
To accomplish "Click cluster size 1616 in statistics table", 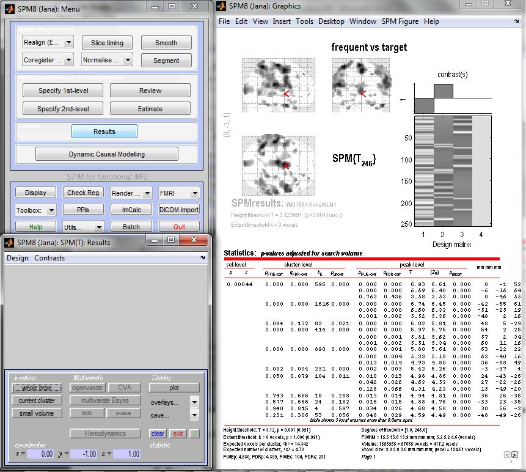I will pyautogui.click(x=322, y=304).
